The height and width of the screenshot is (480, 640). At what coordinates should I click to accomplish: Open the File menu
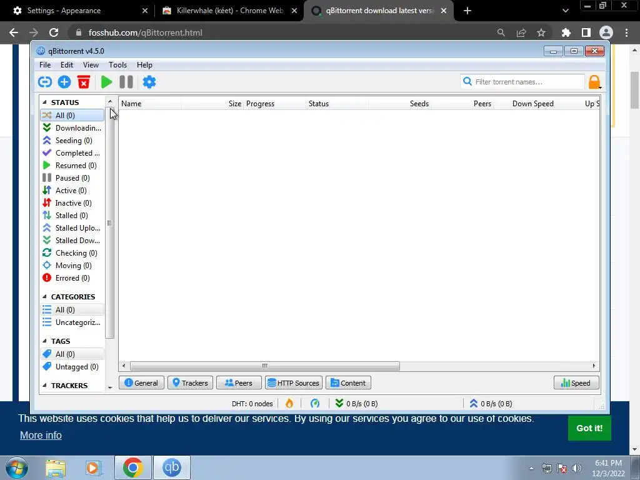tap(45, 65)
